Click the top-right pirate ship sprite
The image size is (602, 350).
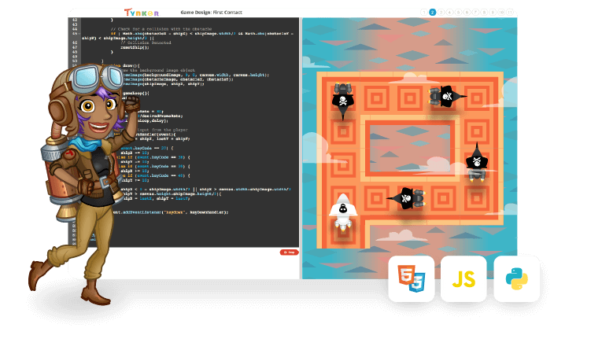(x=446, y=97)
